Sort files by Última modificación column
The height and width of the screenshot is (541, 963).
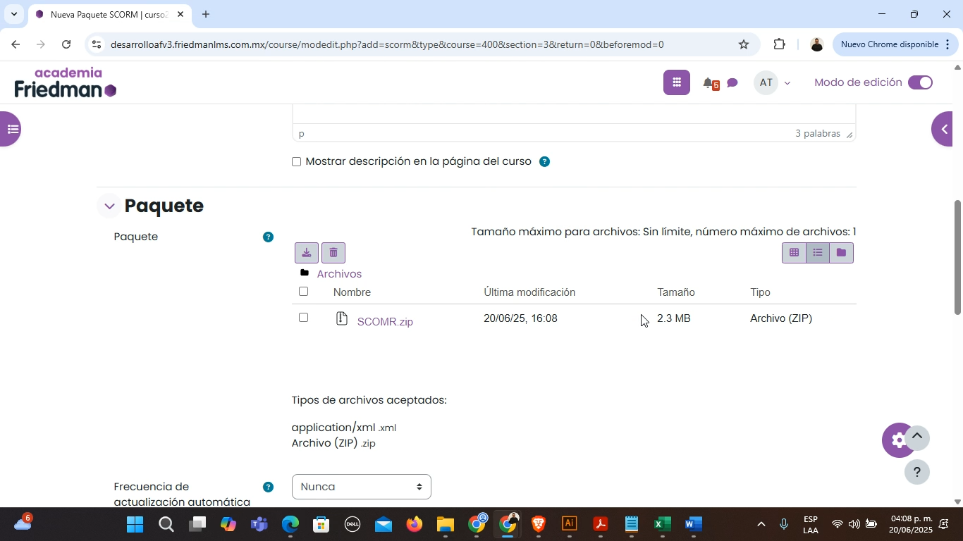click(529, 292)
